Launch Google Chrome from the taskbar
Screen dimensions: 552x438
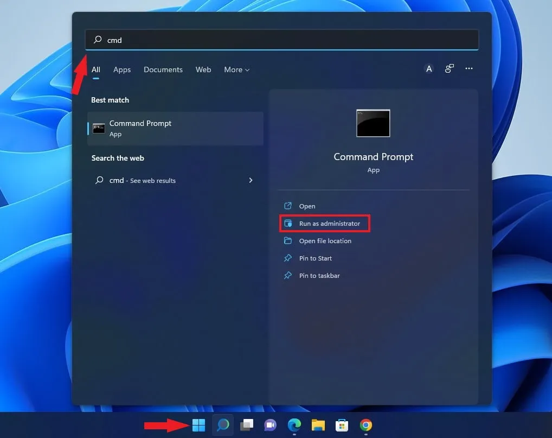click(366, 425)
